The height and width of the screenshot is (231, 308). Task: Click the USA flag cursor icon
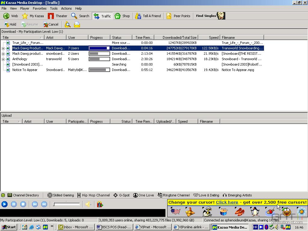point(175,212)
